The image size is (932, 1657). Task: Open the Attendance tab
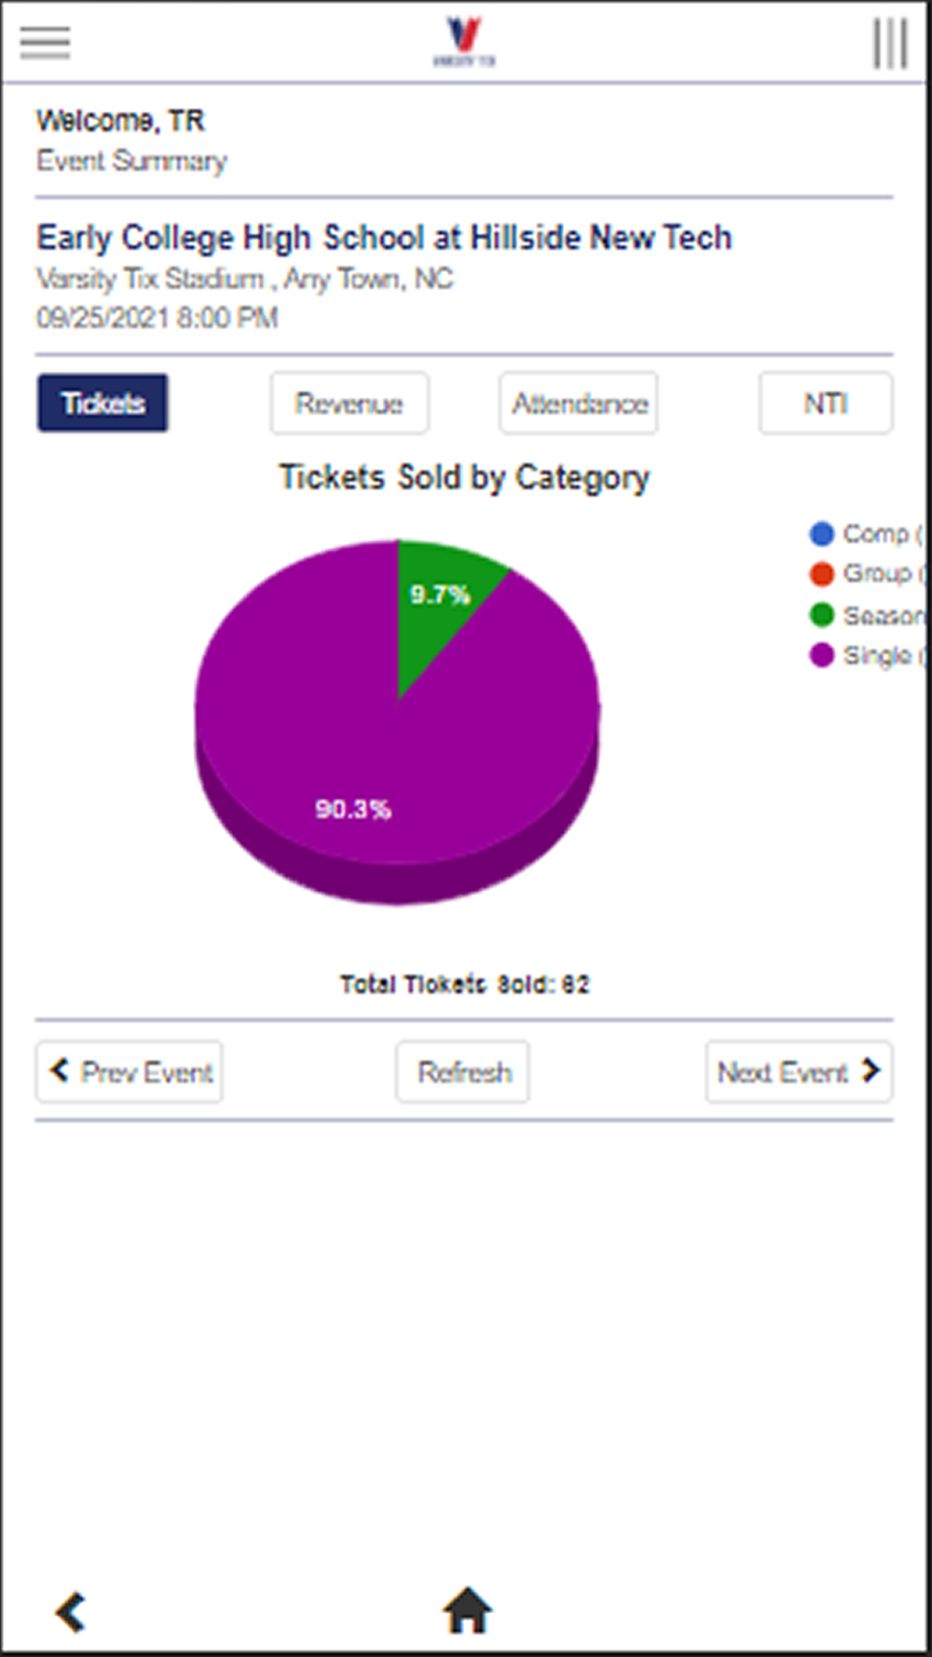[x=579, y=403]
